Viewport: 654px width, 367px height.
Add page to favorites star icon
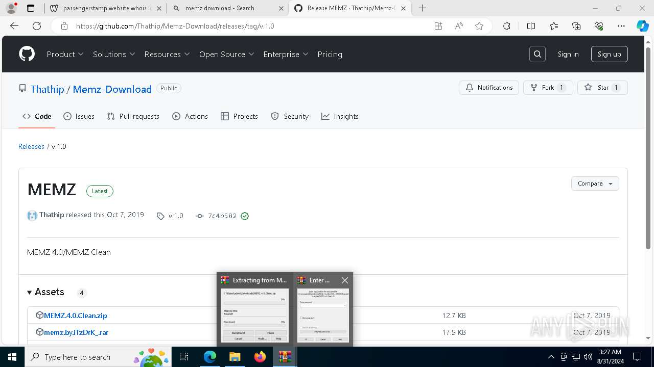click(x=479, y=26)
